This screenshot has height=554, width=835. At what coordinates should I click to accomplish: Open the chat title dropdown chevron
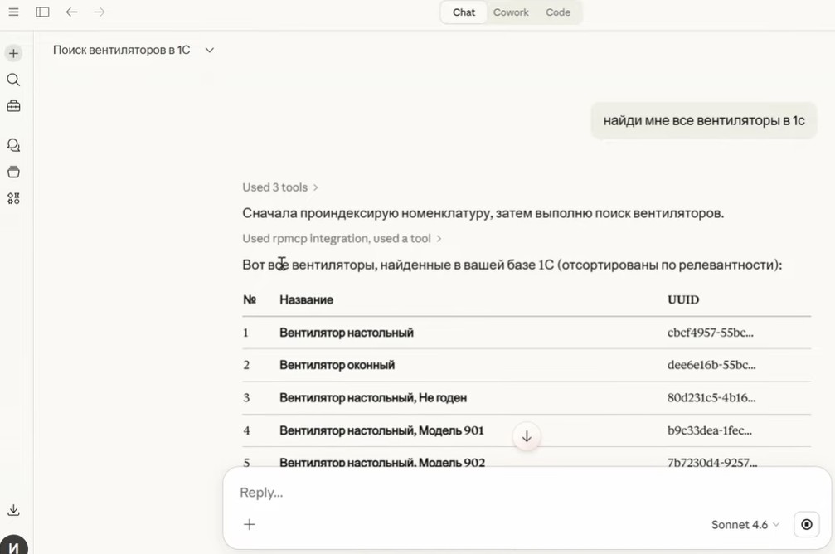pyautogui.click(x=210, y=51)
